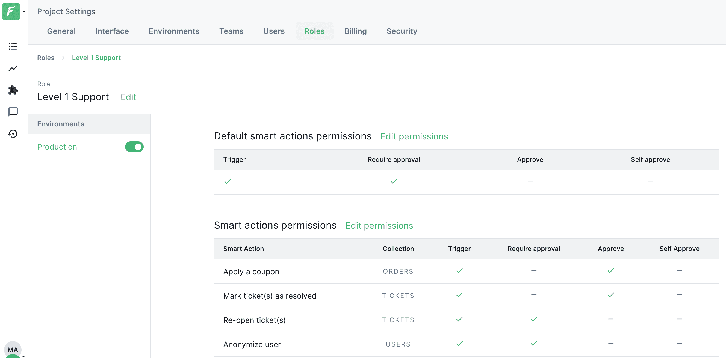Edit permissions for default smart actions
726x358 pixels.
click(414, 136)
